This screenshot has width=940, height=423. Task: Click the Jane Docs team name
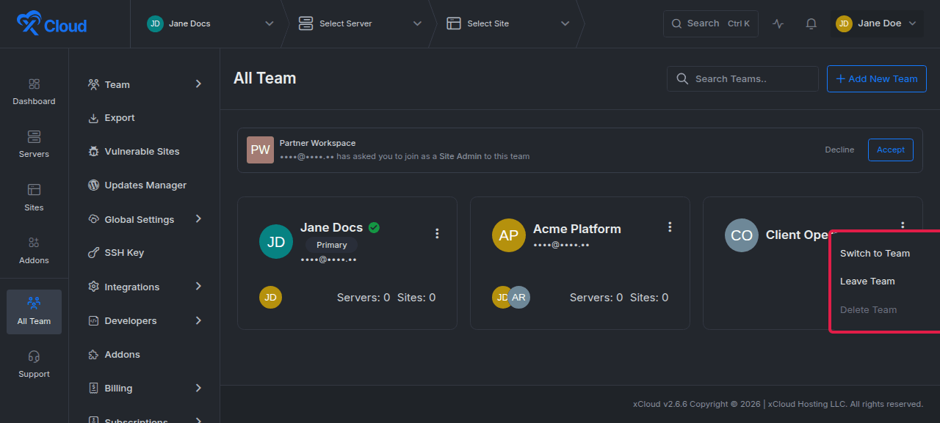(332, 227)
